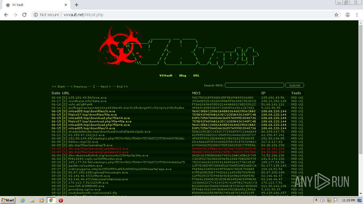Open filelss07.top/downfiles/file.exe entry
363x204 pixels.
point(92,114)
